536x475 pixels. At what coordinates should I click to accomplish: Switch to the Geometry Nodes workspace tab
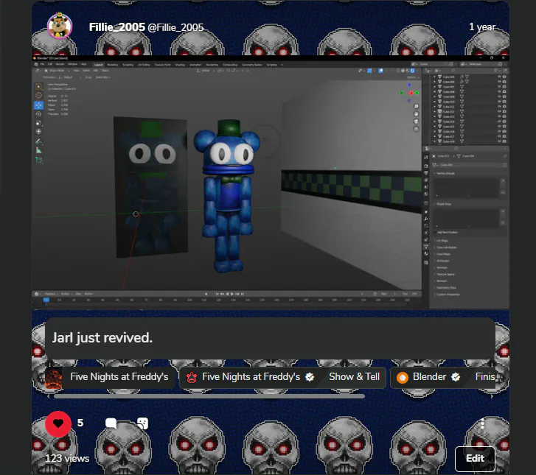251,65
